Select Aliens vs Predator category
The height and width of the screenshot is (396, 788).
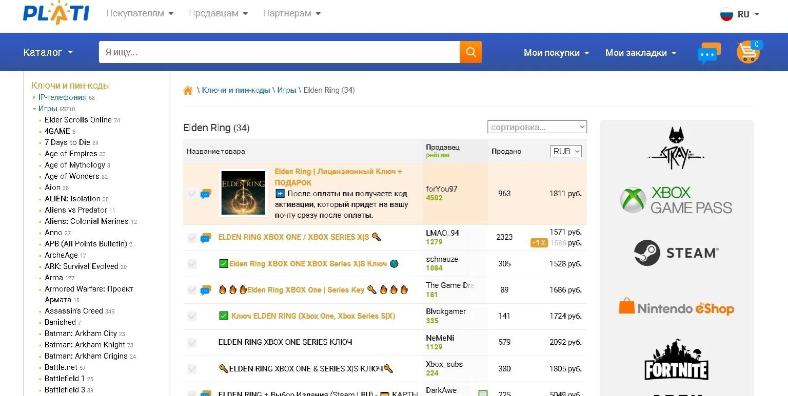click(x=76, y=210)
